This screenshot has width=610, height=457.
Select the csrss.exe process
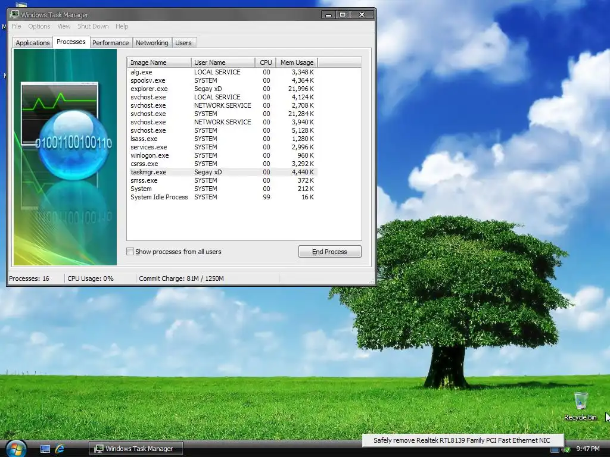tap(223, 164)
